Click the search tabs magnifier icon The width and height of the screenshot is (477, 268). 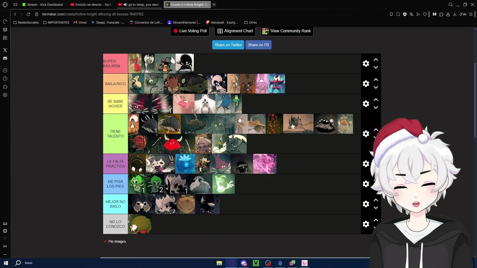[451, 4]
